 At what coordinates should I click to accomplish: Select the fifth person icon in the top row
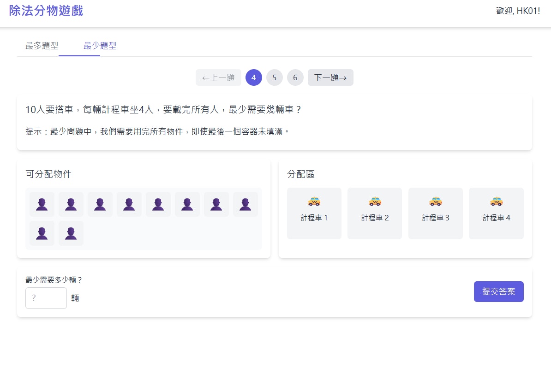pos(158,204)
